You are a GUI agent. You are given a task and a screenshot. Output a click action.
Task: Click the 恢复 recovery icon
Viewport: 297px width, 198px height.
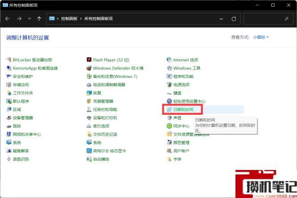[89, 93]
